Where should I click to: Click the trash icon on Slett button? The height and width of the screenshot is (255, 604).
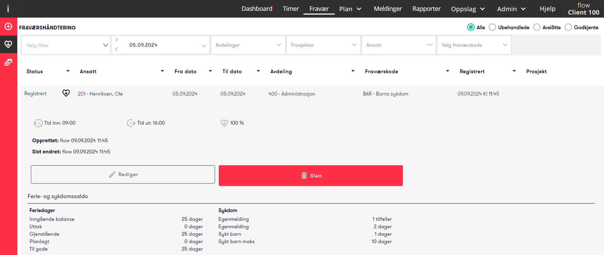304,175
